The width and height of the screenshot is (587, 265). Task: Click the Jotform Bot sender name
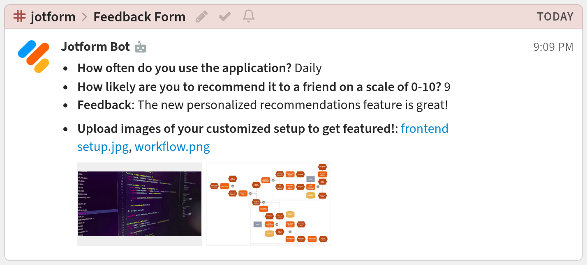[x=95, y=47]
